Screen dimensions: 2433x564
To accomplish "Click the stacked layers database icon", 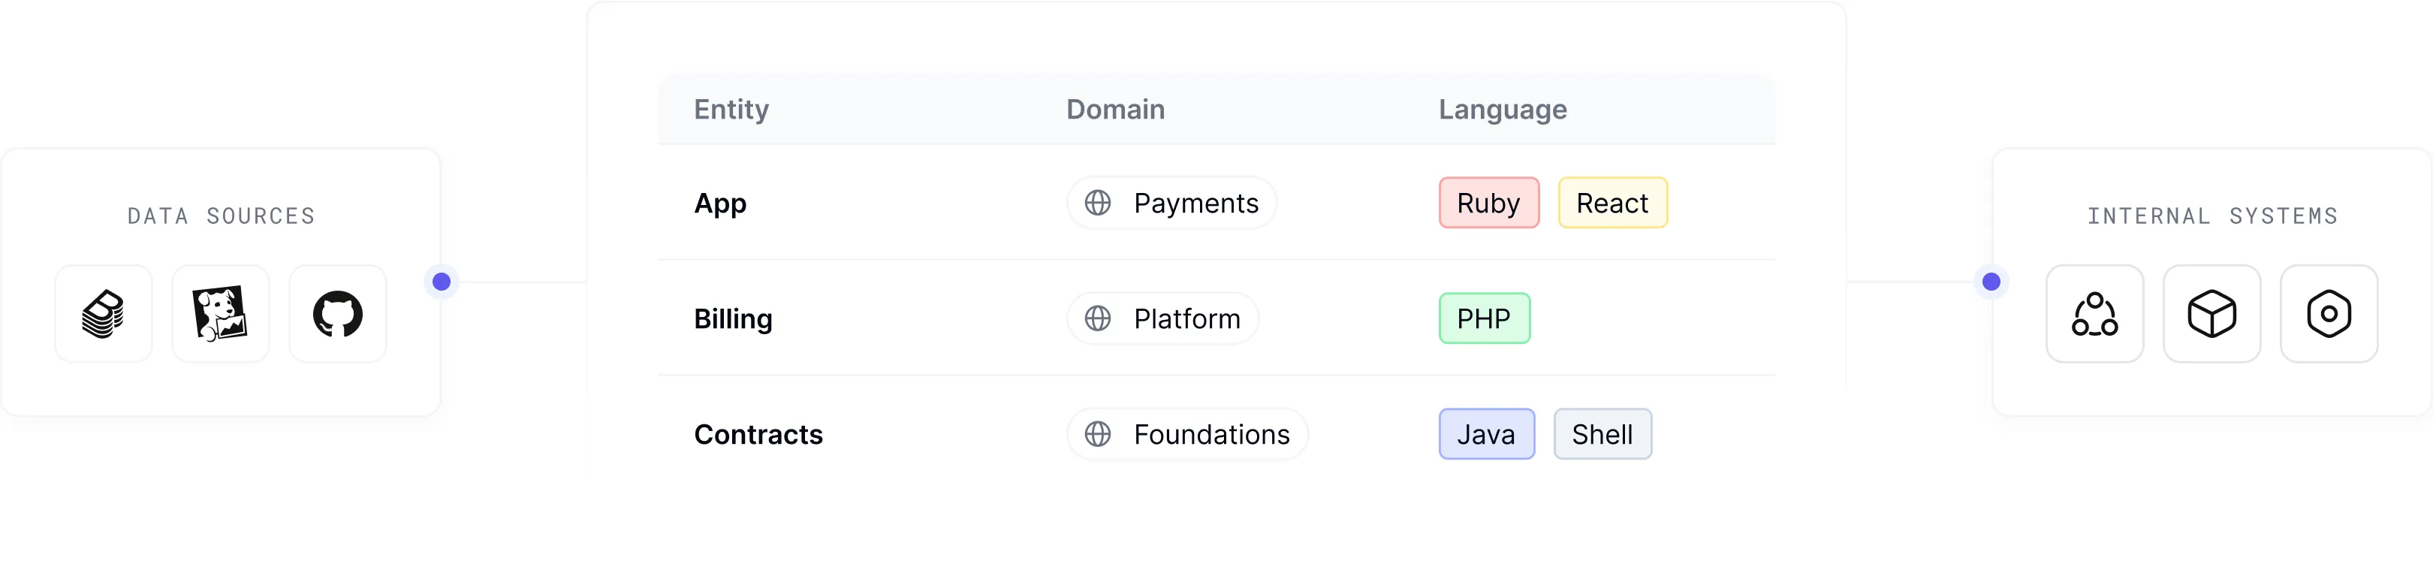I will point(103,314).
